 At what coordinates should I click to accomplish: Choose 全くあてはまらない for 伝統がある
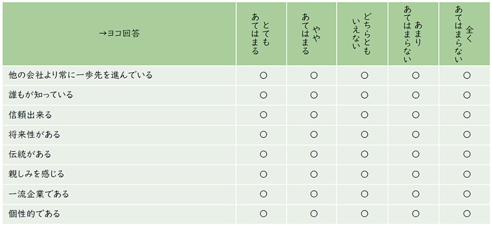[466, 154]
